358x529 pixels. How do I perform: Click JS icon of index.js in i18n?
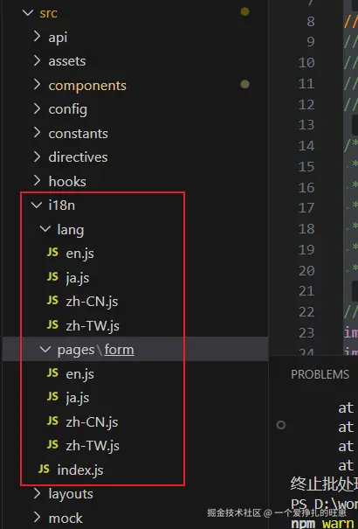coord(44,470)
